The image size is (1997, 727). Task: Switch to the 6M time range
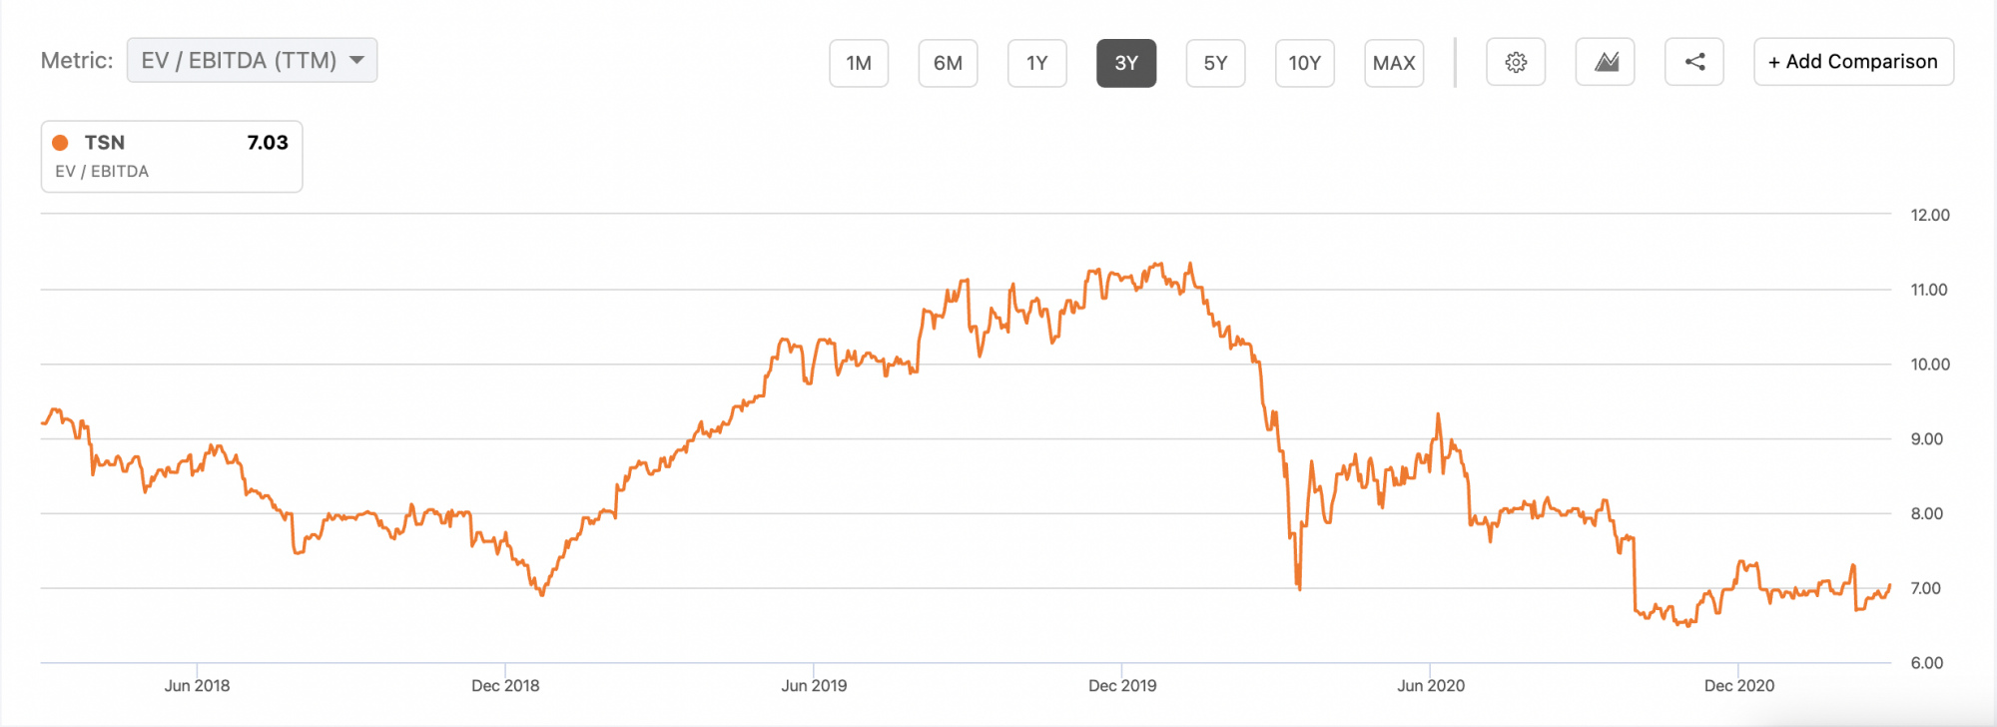(x=948, y=63)
